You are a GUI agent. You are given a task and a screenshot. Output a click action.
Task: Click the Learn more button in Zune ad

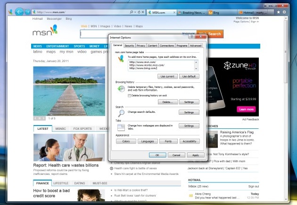(246, 110)
